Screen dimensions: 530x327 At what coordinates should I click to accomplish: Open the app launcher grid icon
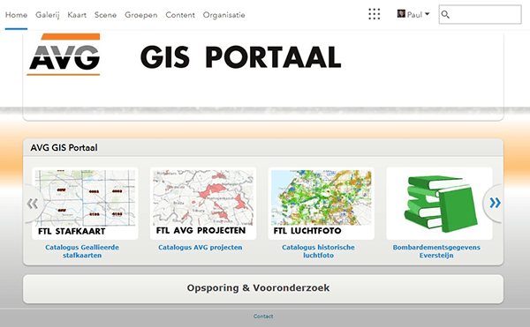coord(375,14)
